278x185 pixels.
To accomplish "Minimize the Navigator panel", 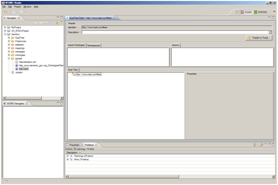I will pos(58,17).
